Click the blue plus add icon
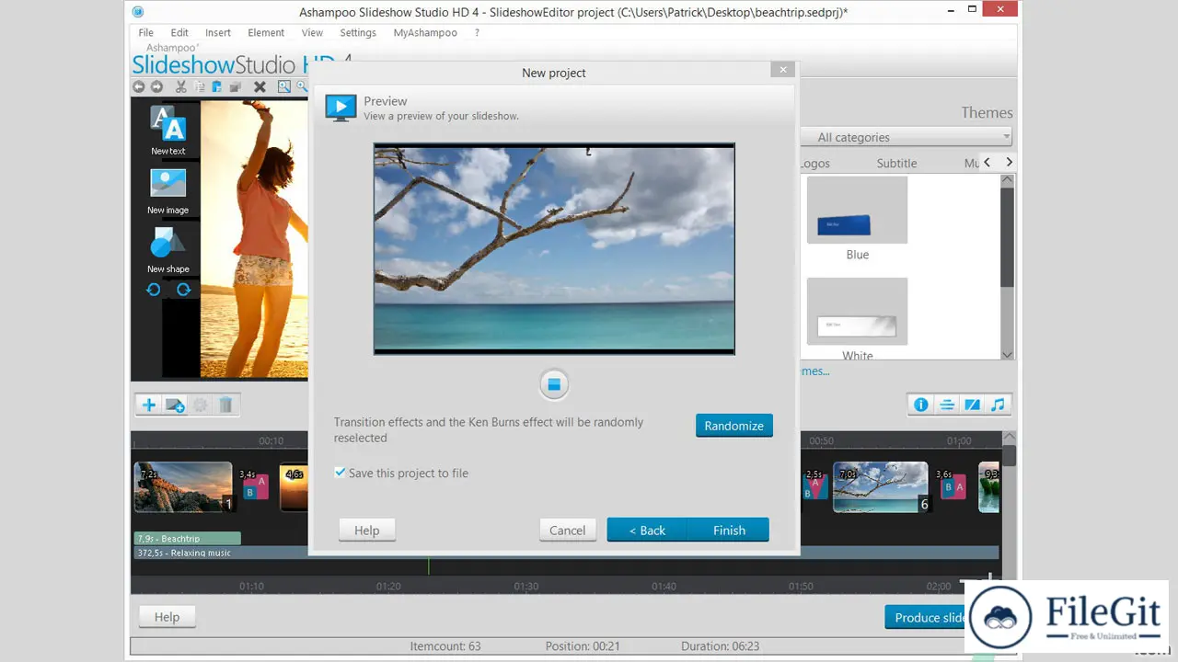The image size is (1178, 662). (148, 405)
